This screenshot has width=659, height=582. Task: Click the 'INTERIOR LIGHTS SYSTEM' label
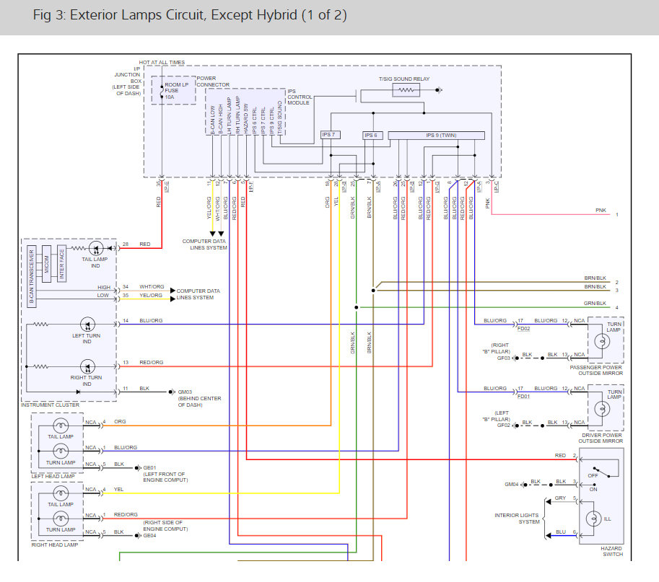tap(517, 518)
